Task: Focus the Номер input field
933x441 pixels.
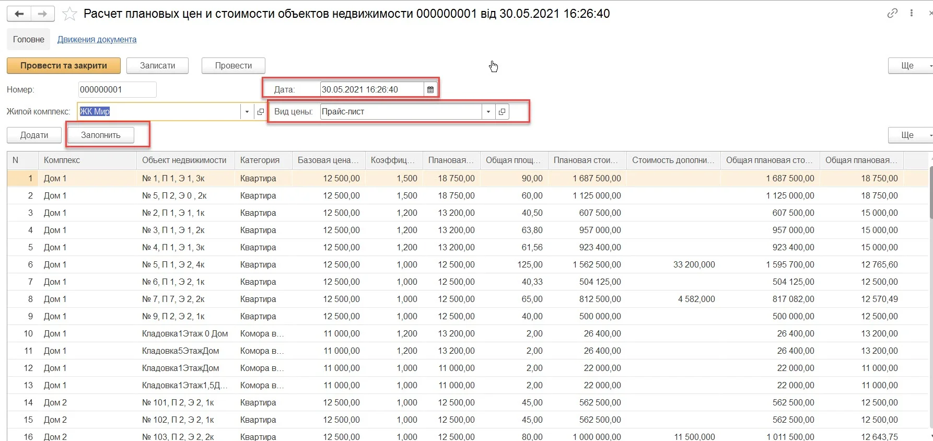Action: click(x=117, y=89)
